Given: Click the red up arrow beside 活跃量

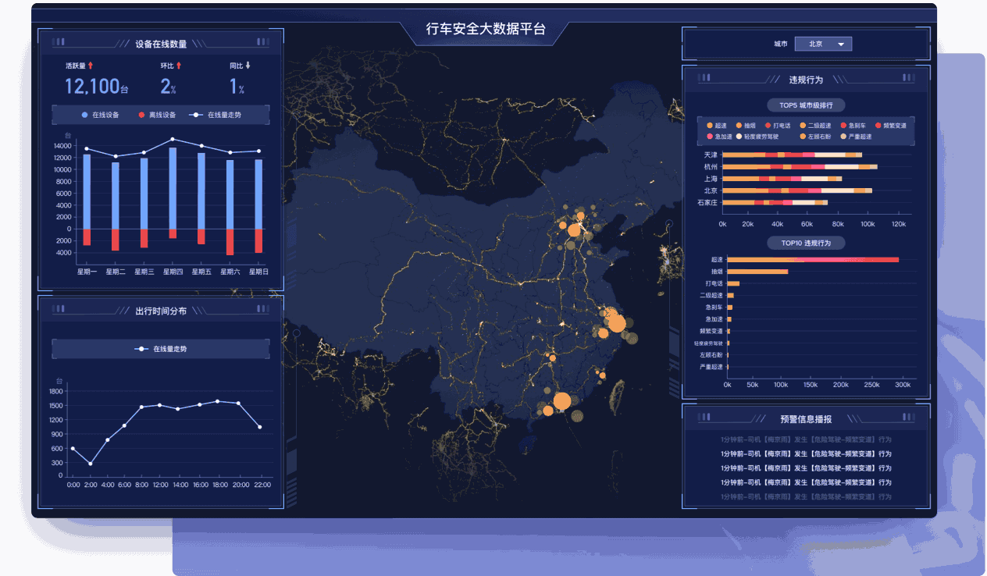Looking at the screenshot, I should tap(91, 66).
